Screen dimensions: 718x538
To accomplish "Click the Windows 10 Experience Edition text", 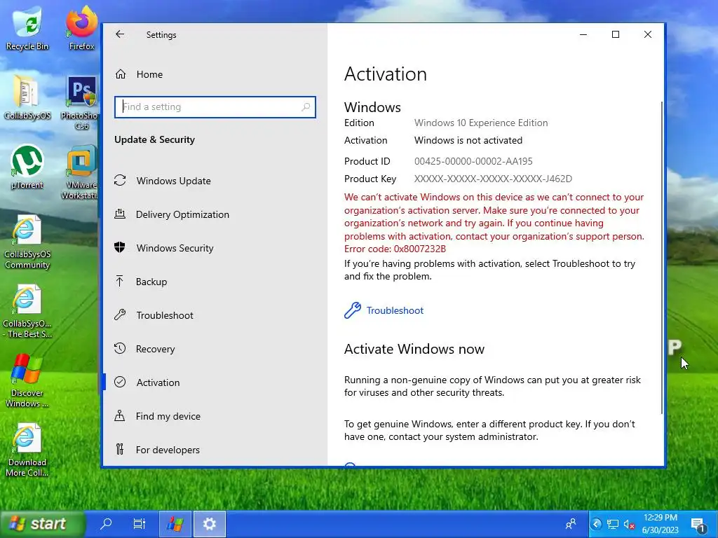I will (481, 123).
